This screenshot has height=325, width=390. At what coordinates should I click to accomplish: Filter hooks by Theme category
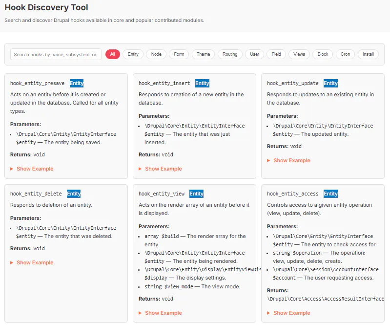[x=203, y=54]
